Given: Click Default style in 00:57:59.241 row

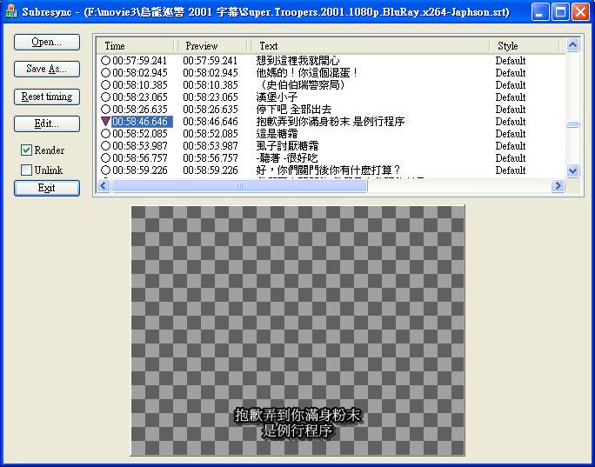Looking at the screenshot, I should pyautogui.click(x=511, y=60).
